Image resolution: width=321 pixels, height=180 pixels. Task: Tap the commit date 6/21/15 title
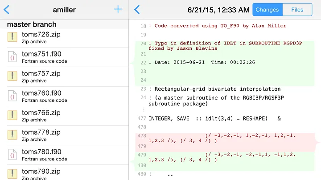[x=218, y=9]
